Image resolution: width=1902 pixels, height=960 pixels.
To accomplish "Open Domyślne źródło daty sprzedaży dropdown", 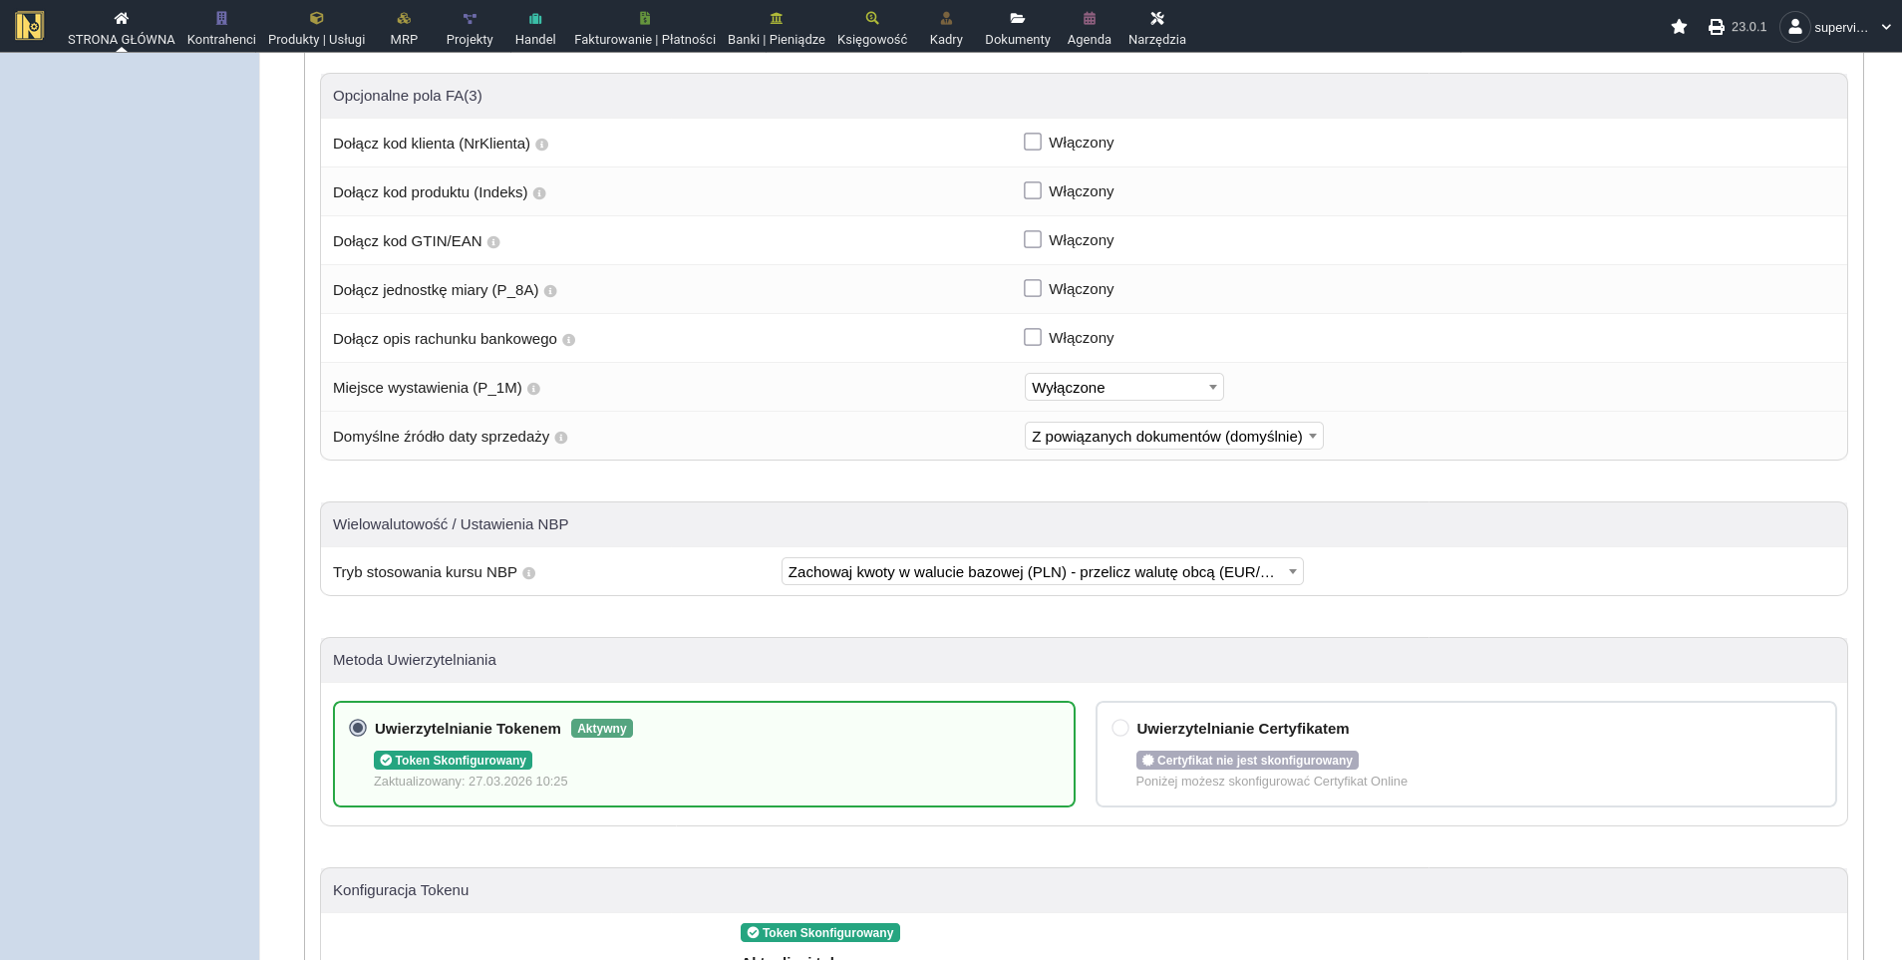I will coord(1173,437).
